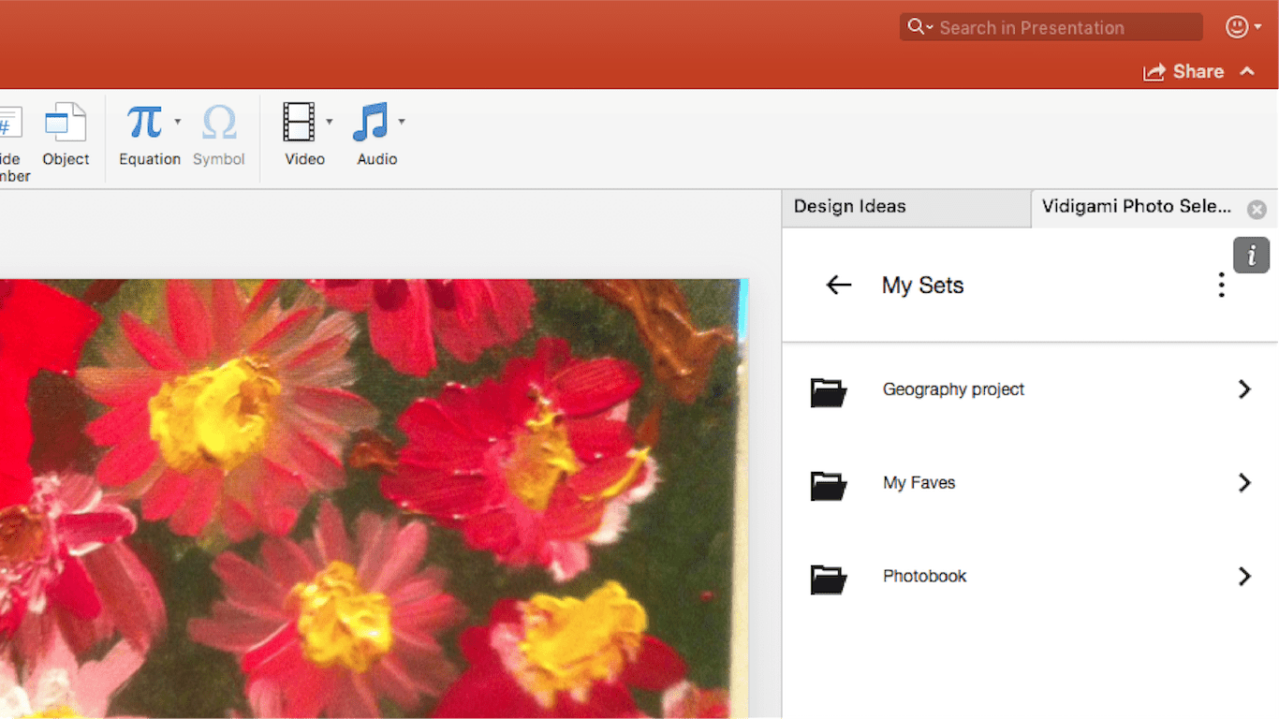Open the Equation dropdown arrow
Image resolution: width=1279 pixels, height=719 pixels.
[x=177, y=122]
